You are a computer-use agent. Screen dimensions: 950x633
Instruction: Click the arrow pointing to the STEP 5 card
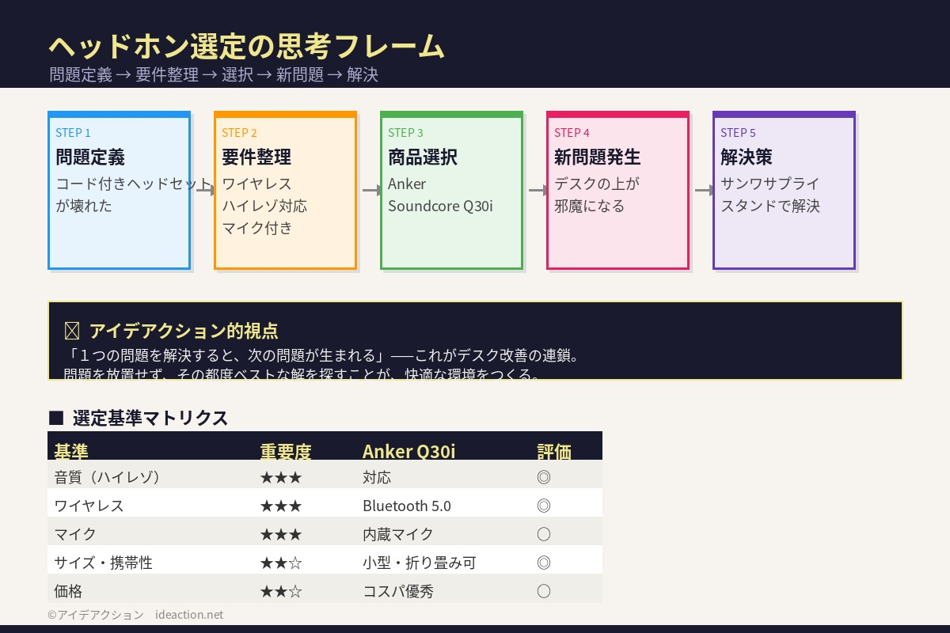point(704,190)
